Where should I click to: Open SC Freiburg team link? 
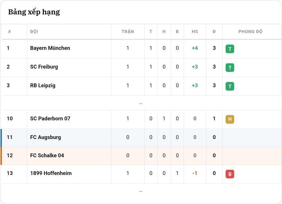pyautogui.click(x=44, y=67)
